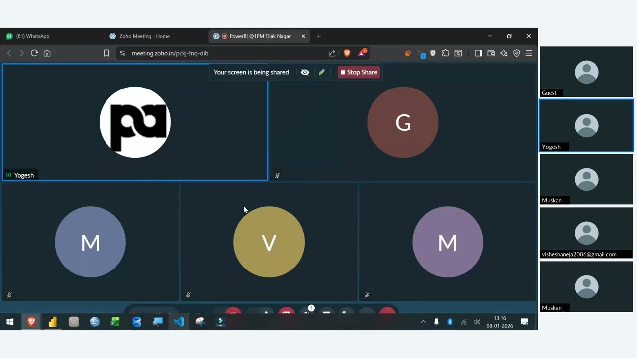Open Leo AI sparkle assistant
637x358 pixels.
tap(504, 53)
